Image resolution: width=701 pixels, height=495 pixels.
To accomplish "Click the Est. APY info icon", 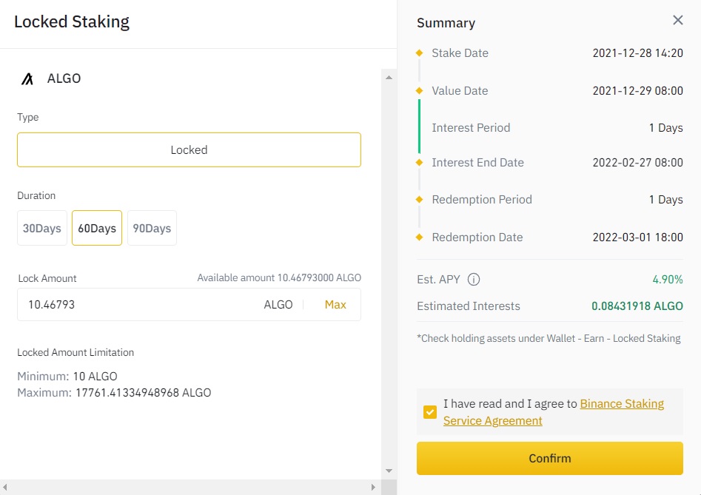I will [x=474, y=280].
